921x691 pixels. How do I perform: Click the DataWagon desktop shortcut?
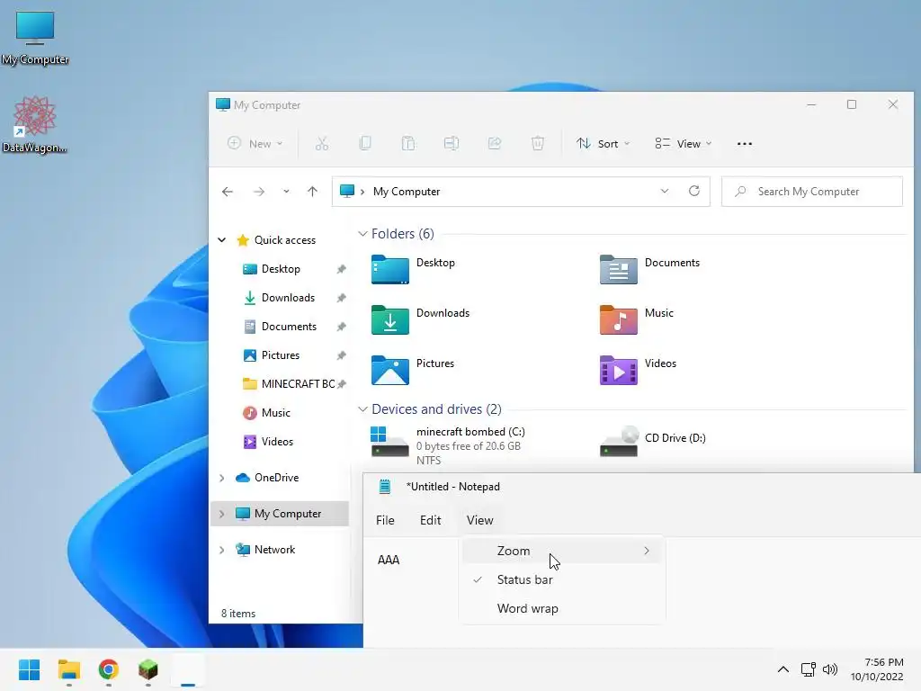(x=35, y=124)
